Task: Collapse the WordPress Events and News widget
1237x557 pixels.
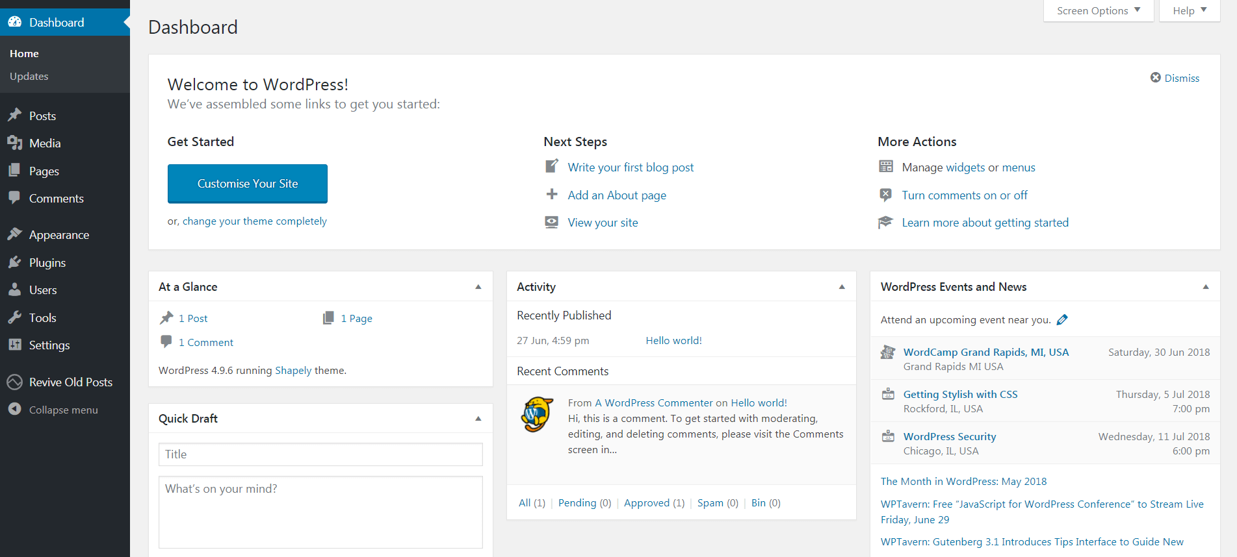Action: coord(1206,286)
